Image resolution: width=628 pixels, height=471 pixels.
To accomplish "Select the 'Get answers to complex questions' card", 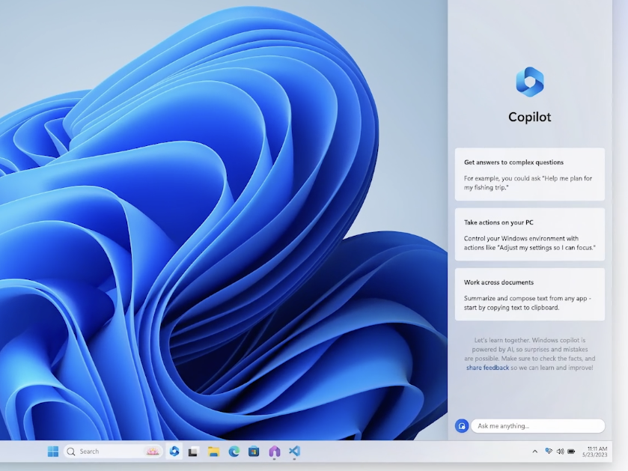I will click(529, 174).
